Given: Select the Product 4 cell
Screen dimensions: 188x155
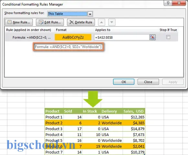Looking at the screenshot, I should [54, 135].
